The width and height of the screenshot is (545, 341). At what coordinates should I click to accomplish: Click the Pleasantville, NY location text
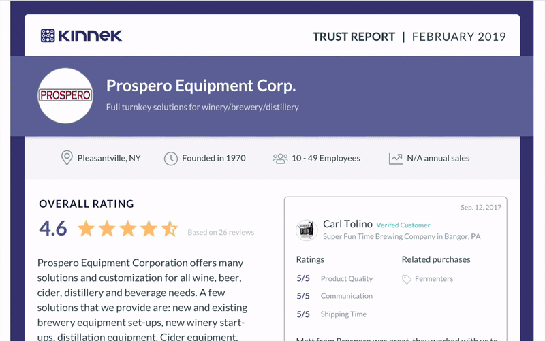click(109, 159)
